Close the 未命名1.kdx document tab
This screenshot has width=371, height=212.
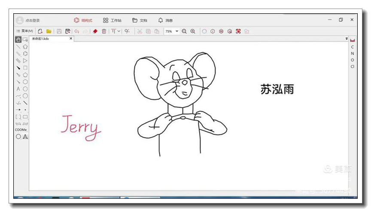click(x=71, y=39)
